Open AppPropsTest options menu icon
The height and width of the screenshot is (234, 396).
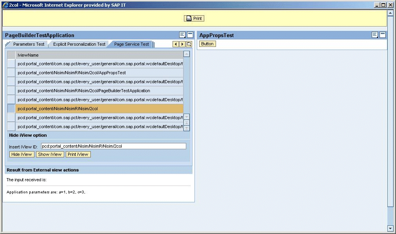click(375, 35)
